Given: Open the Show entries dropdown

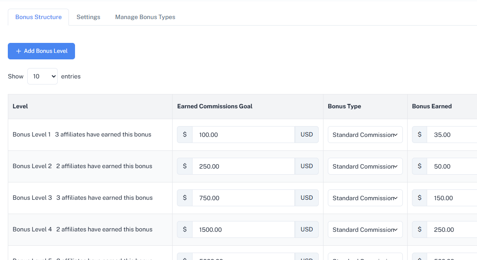Looking at the screenshot, I should click(x=42, y=76).
